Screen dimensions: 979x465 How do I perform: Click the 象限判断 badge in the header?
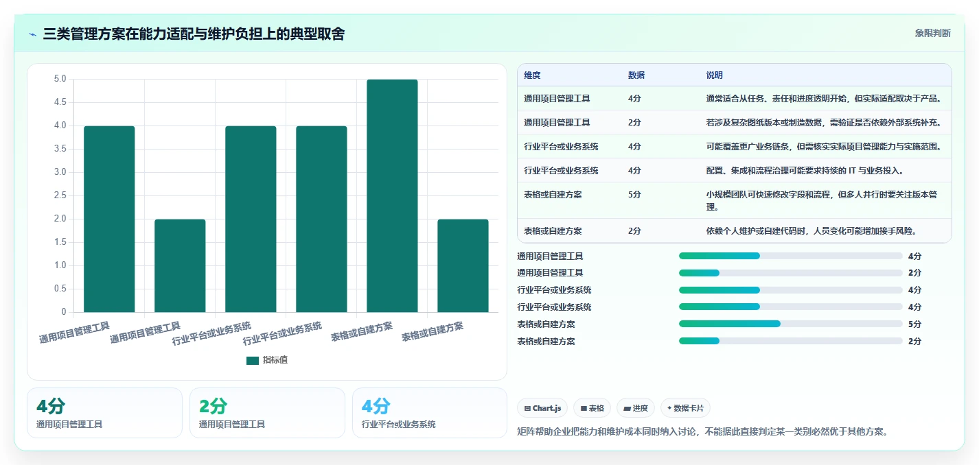pyautogui.click(x=933, y=33)
